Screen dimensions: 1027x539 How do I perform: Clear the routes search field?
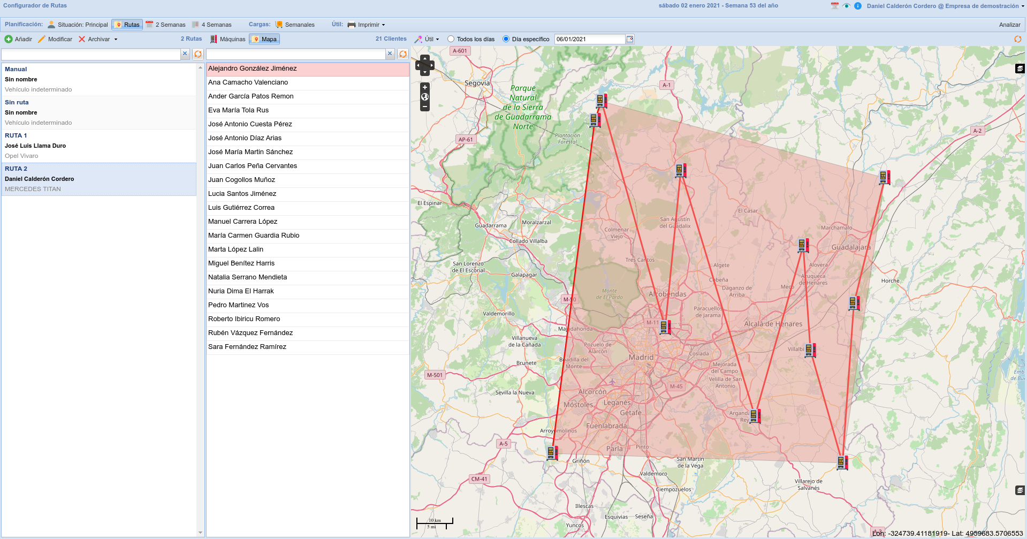[185, 54]
